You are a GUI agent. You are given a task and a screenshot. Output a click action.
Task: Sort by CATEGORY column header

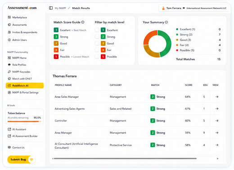pyautogui.click(x=116, y=85)
